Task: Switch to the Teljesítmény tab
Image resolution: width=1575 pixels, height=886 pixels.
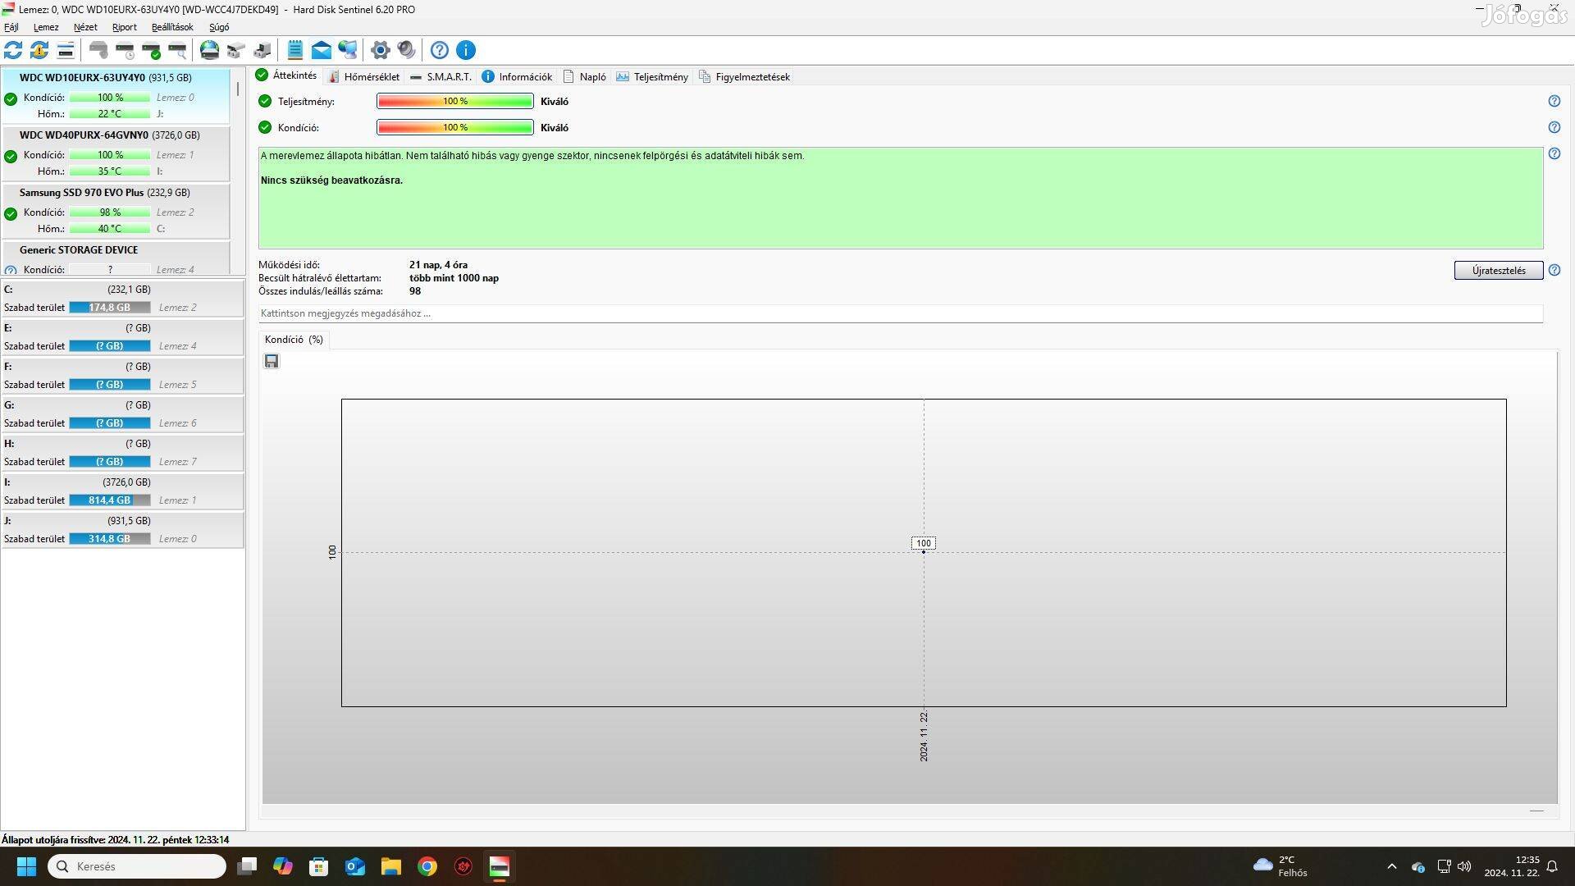Action: (x=652, y=76)
